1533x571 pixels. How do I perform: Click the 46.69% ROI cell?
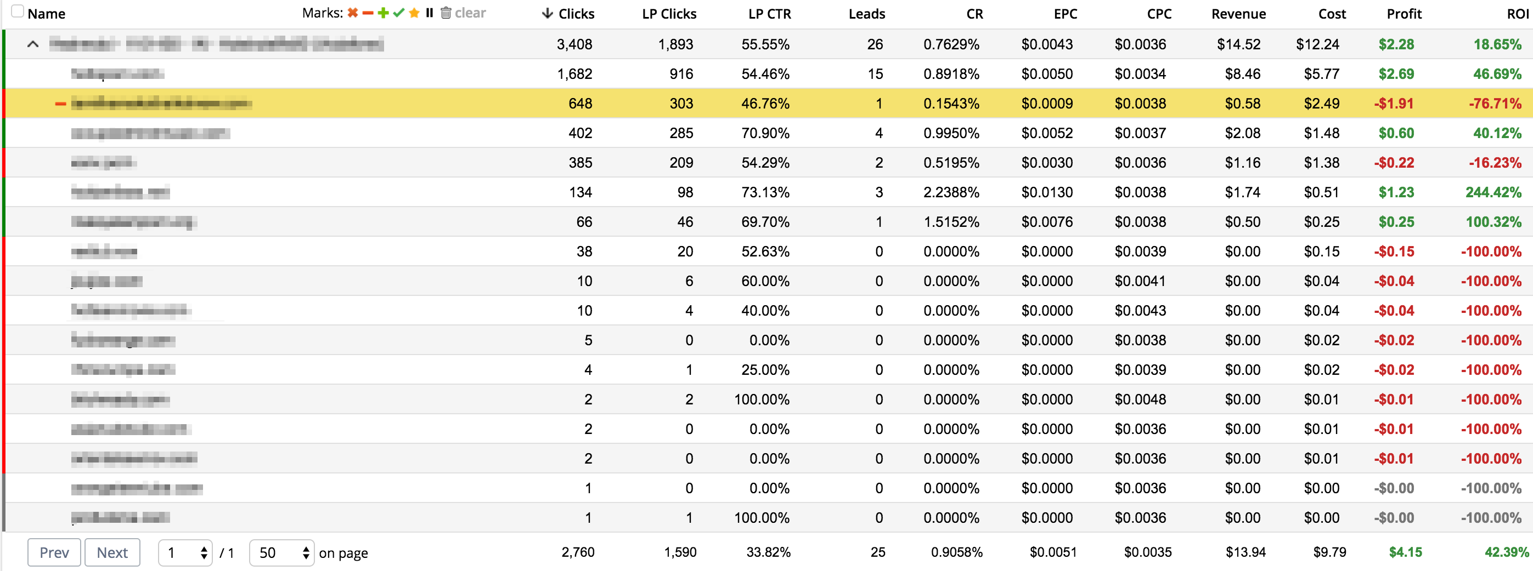(x=1497, y=75)
